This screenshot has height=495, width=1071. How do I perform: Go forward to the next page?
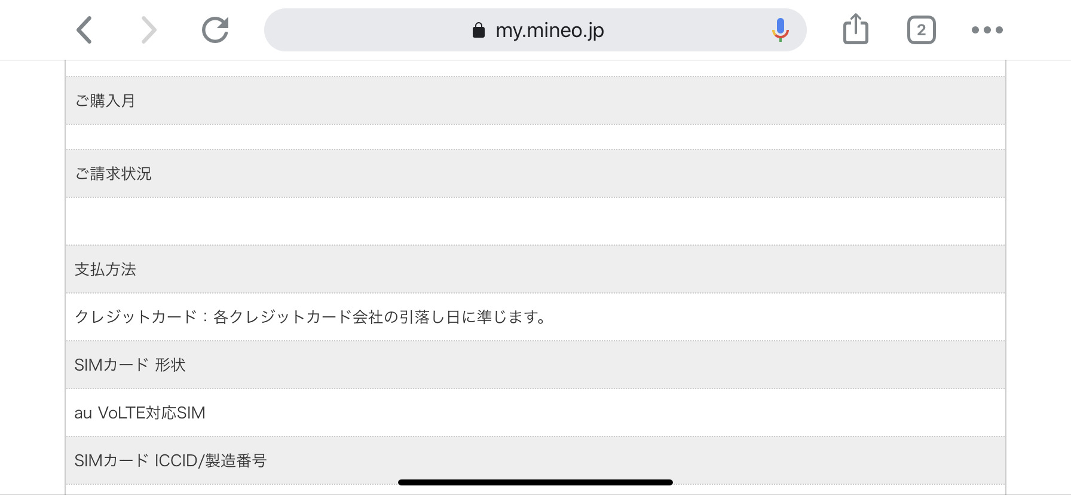click(149, 30)
